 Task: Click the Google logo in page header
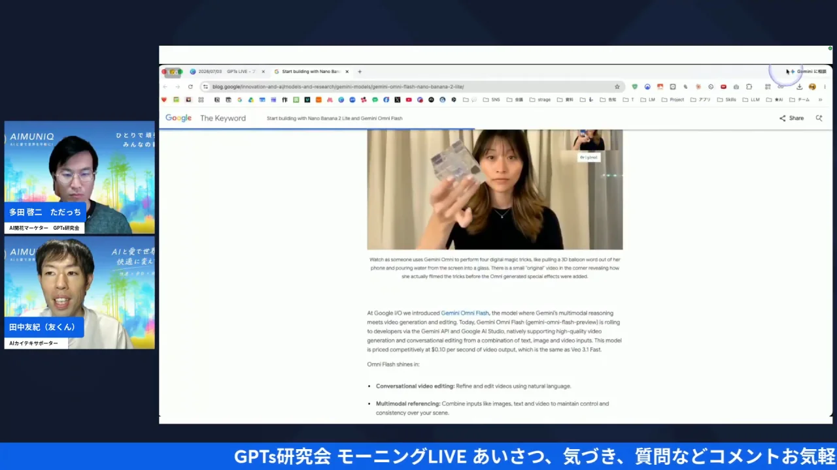[x=178, y=118]
